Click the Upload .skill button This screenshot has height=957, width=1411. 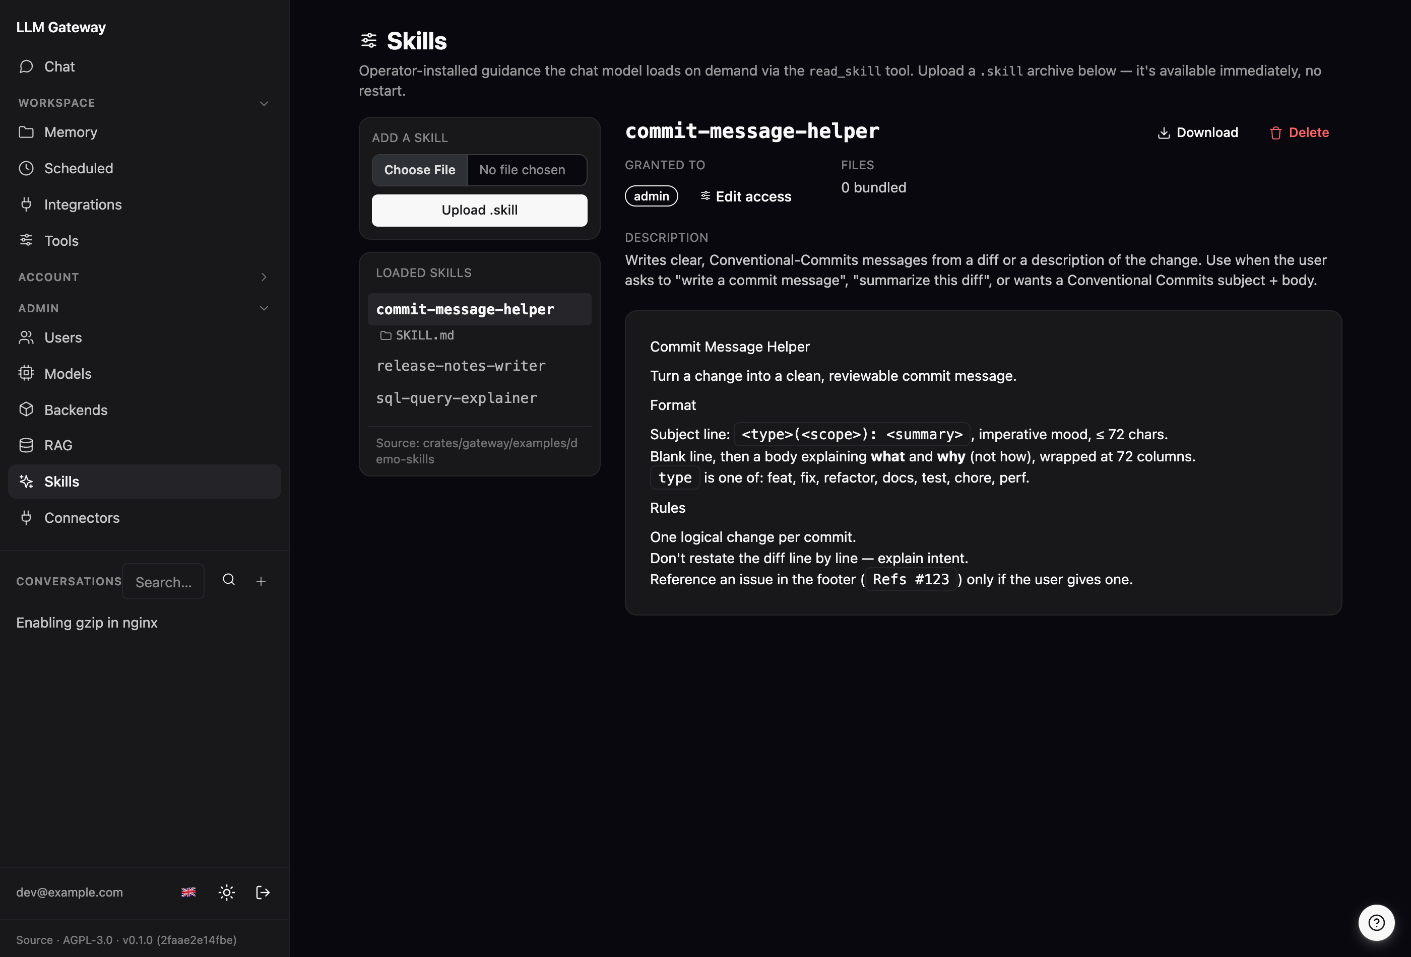click(x=480, y=211)
